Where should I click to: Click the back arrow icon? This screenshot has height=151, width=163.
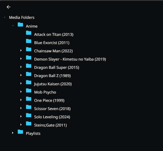9,7
